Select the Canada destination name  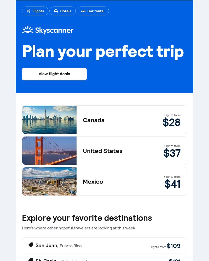tap(94, 120)
